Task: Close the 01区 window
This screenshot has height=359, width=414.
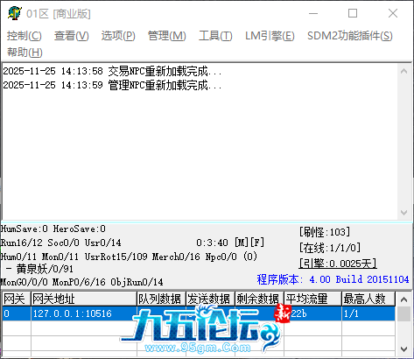Action: click(393, 13)
